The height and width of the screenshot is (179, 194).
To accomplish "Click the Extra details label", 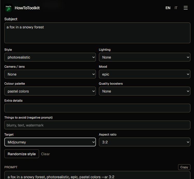I will (13, 101).
